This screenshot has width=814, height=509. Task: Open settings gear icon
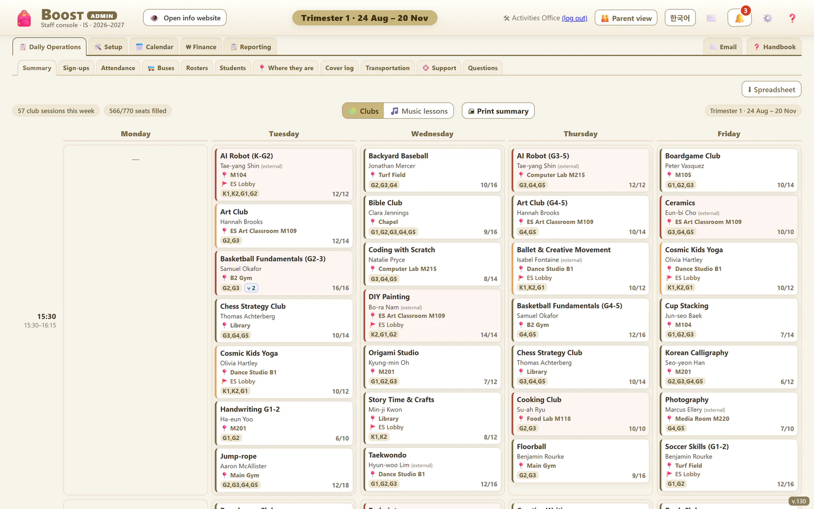tap(767, 18)
